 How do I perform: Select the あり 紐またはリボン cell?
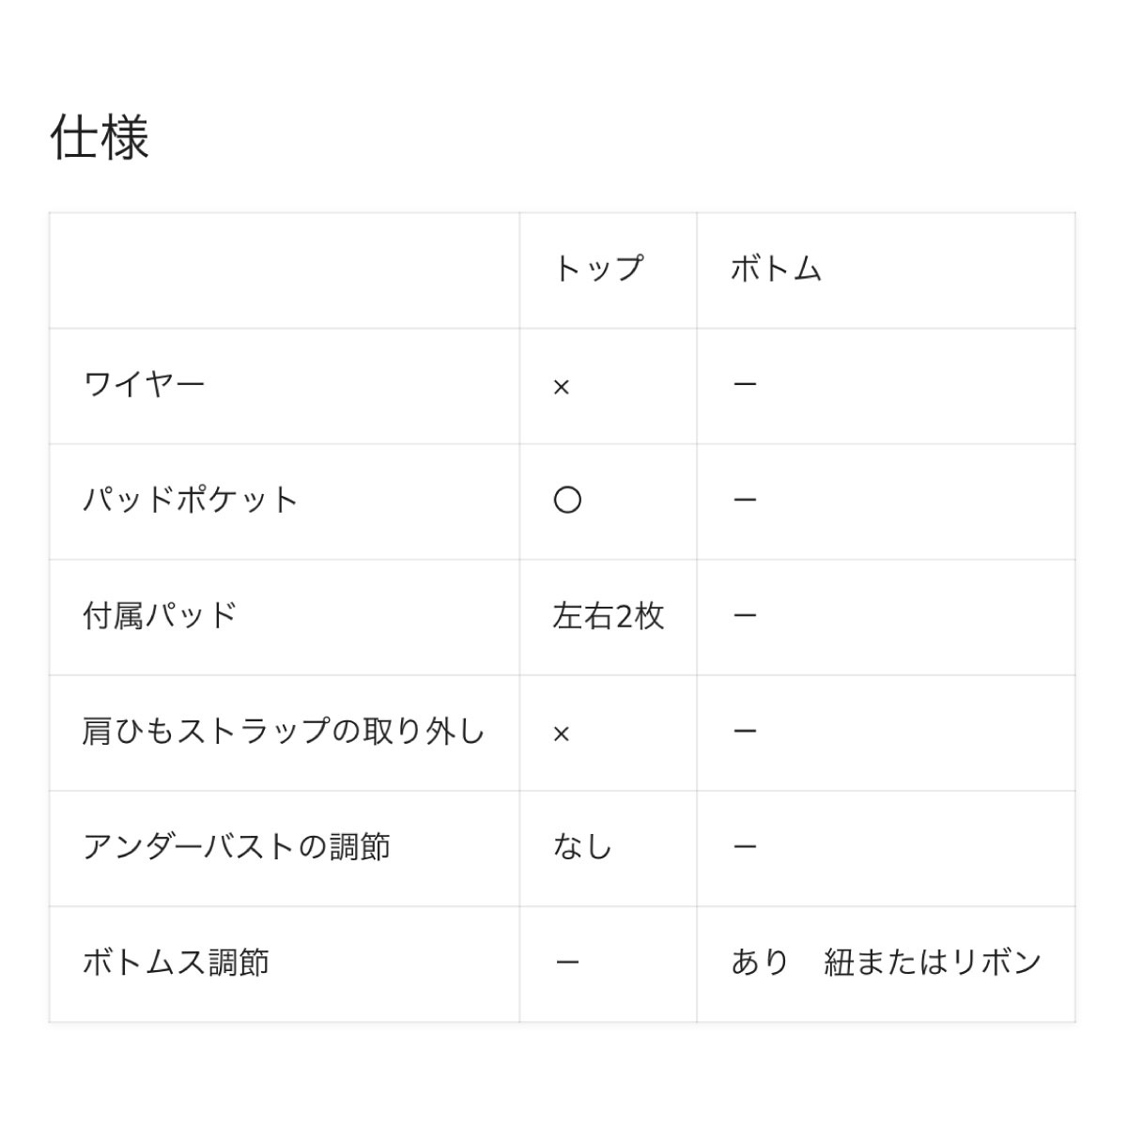(x=887, y=963)
